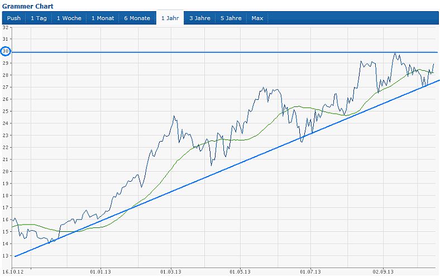This screenshot has width=440, height=277.
Task: Click the 16.10.12 date label
Action: pyautogui.click(x=12, y=272)
